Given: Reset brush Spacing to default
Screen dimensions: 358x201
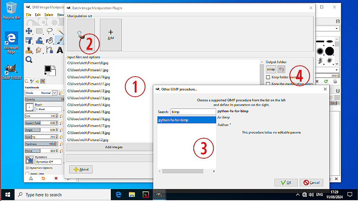Looking at the screenshot, I should (61, 137).
